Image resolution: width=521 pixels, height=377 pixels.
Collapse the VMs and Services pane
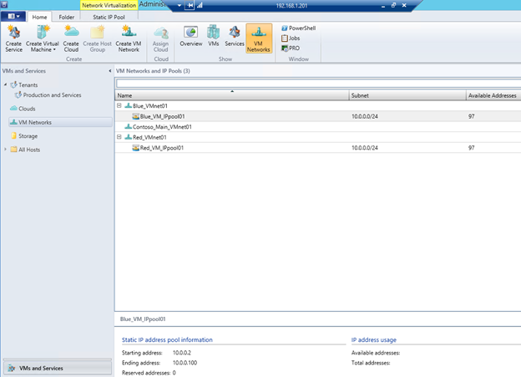110,71
